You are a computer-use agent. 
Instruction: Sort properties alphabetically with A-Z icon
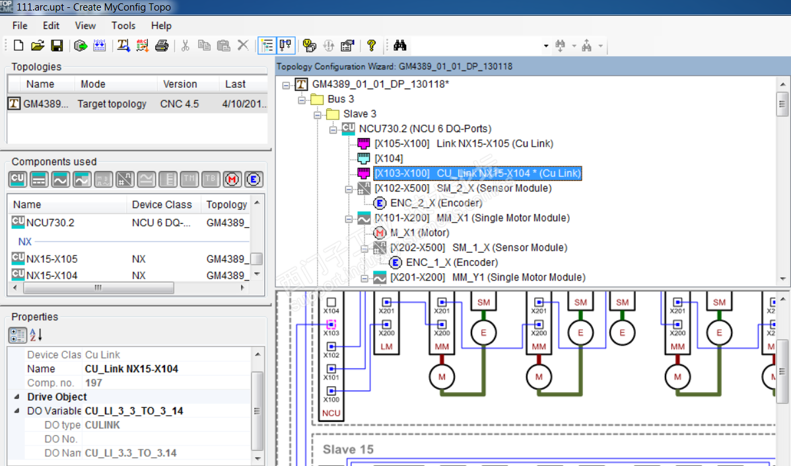[36, 335]
